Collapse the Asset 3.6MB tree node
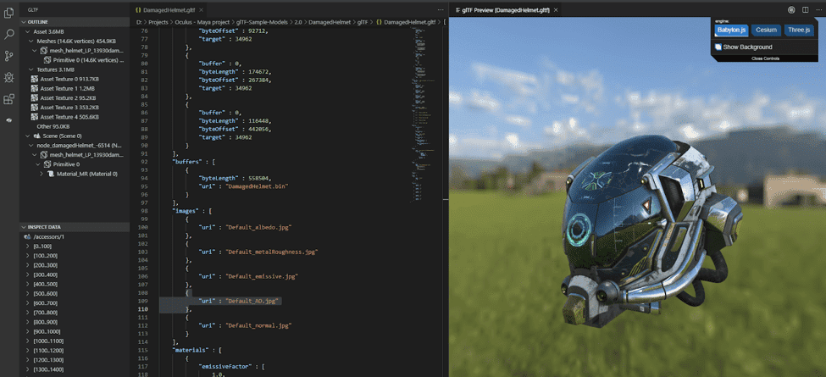This screenshot has height=377, width=826. tap(28, 31)
